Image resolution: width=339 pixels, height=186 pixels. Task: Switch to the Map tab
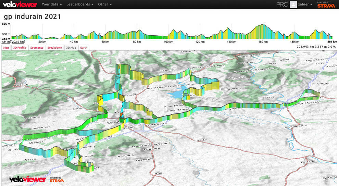6,48
